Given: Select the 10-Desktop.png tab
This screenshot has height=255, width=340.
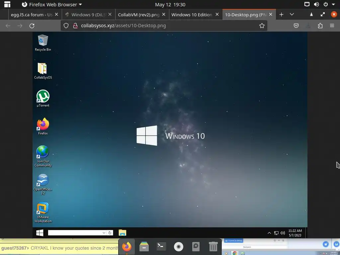Looking at the screenshot, I should click(x=246, y=15).
